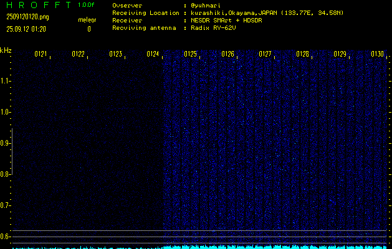Select the version label 1.0.0f
Screen dimensions: 392x249
pyautogui.click(x=86, y=5)
